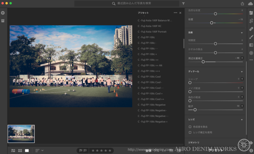Viewport: 254px width, 154px height.
Task: Apply preset C - Fuji FP-100c Cool ++
Action: pos(151,99)
